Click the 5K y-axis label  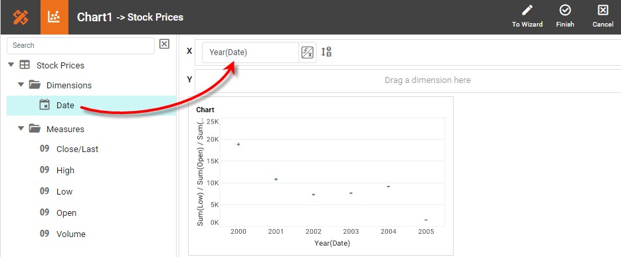[215, 205]
